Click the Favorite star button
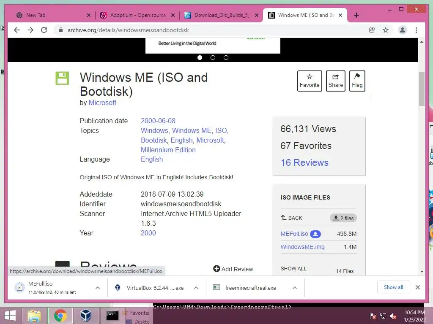 click(x=310, y=81)
